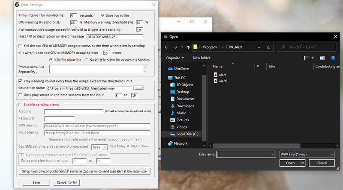Viewport: 343px width, 190px height.
Task: Select 'No kill if in below list' radio button
Action: [x=86, y=60]
